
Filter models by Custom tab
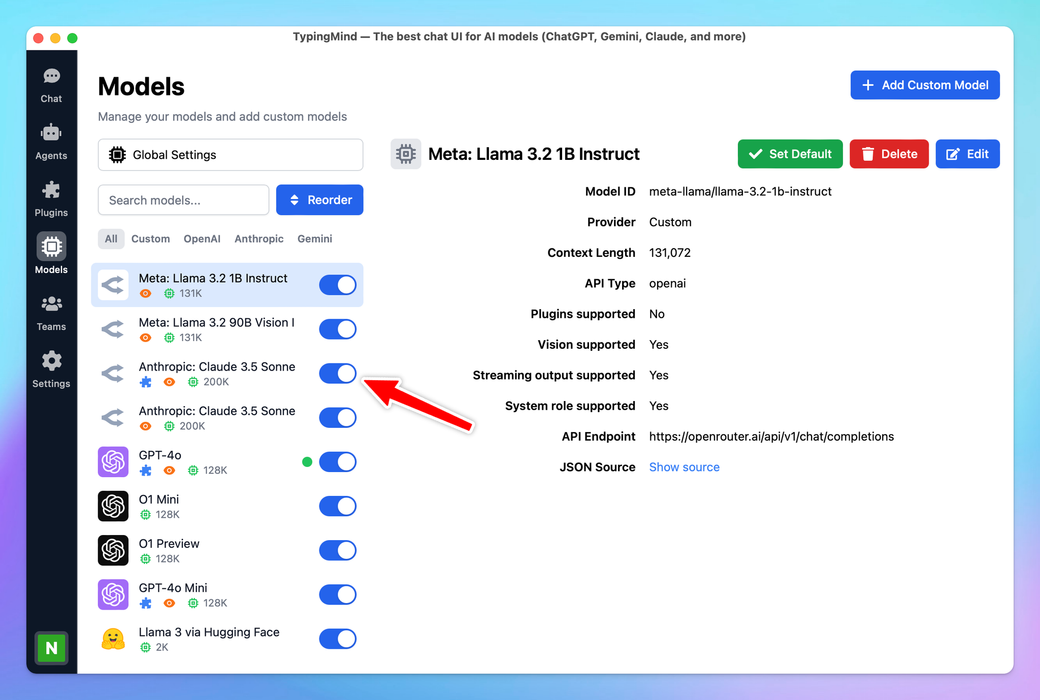tap(151, 239)
